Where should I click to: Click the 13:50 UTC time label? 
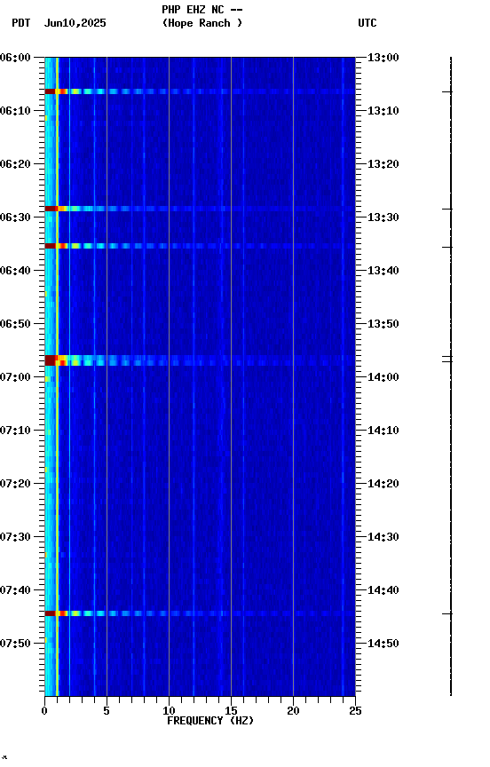pos(383,324)
